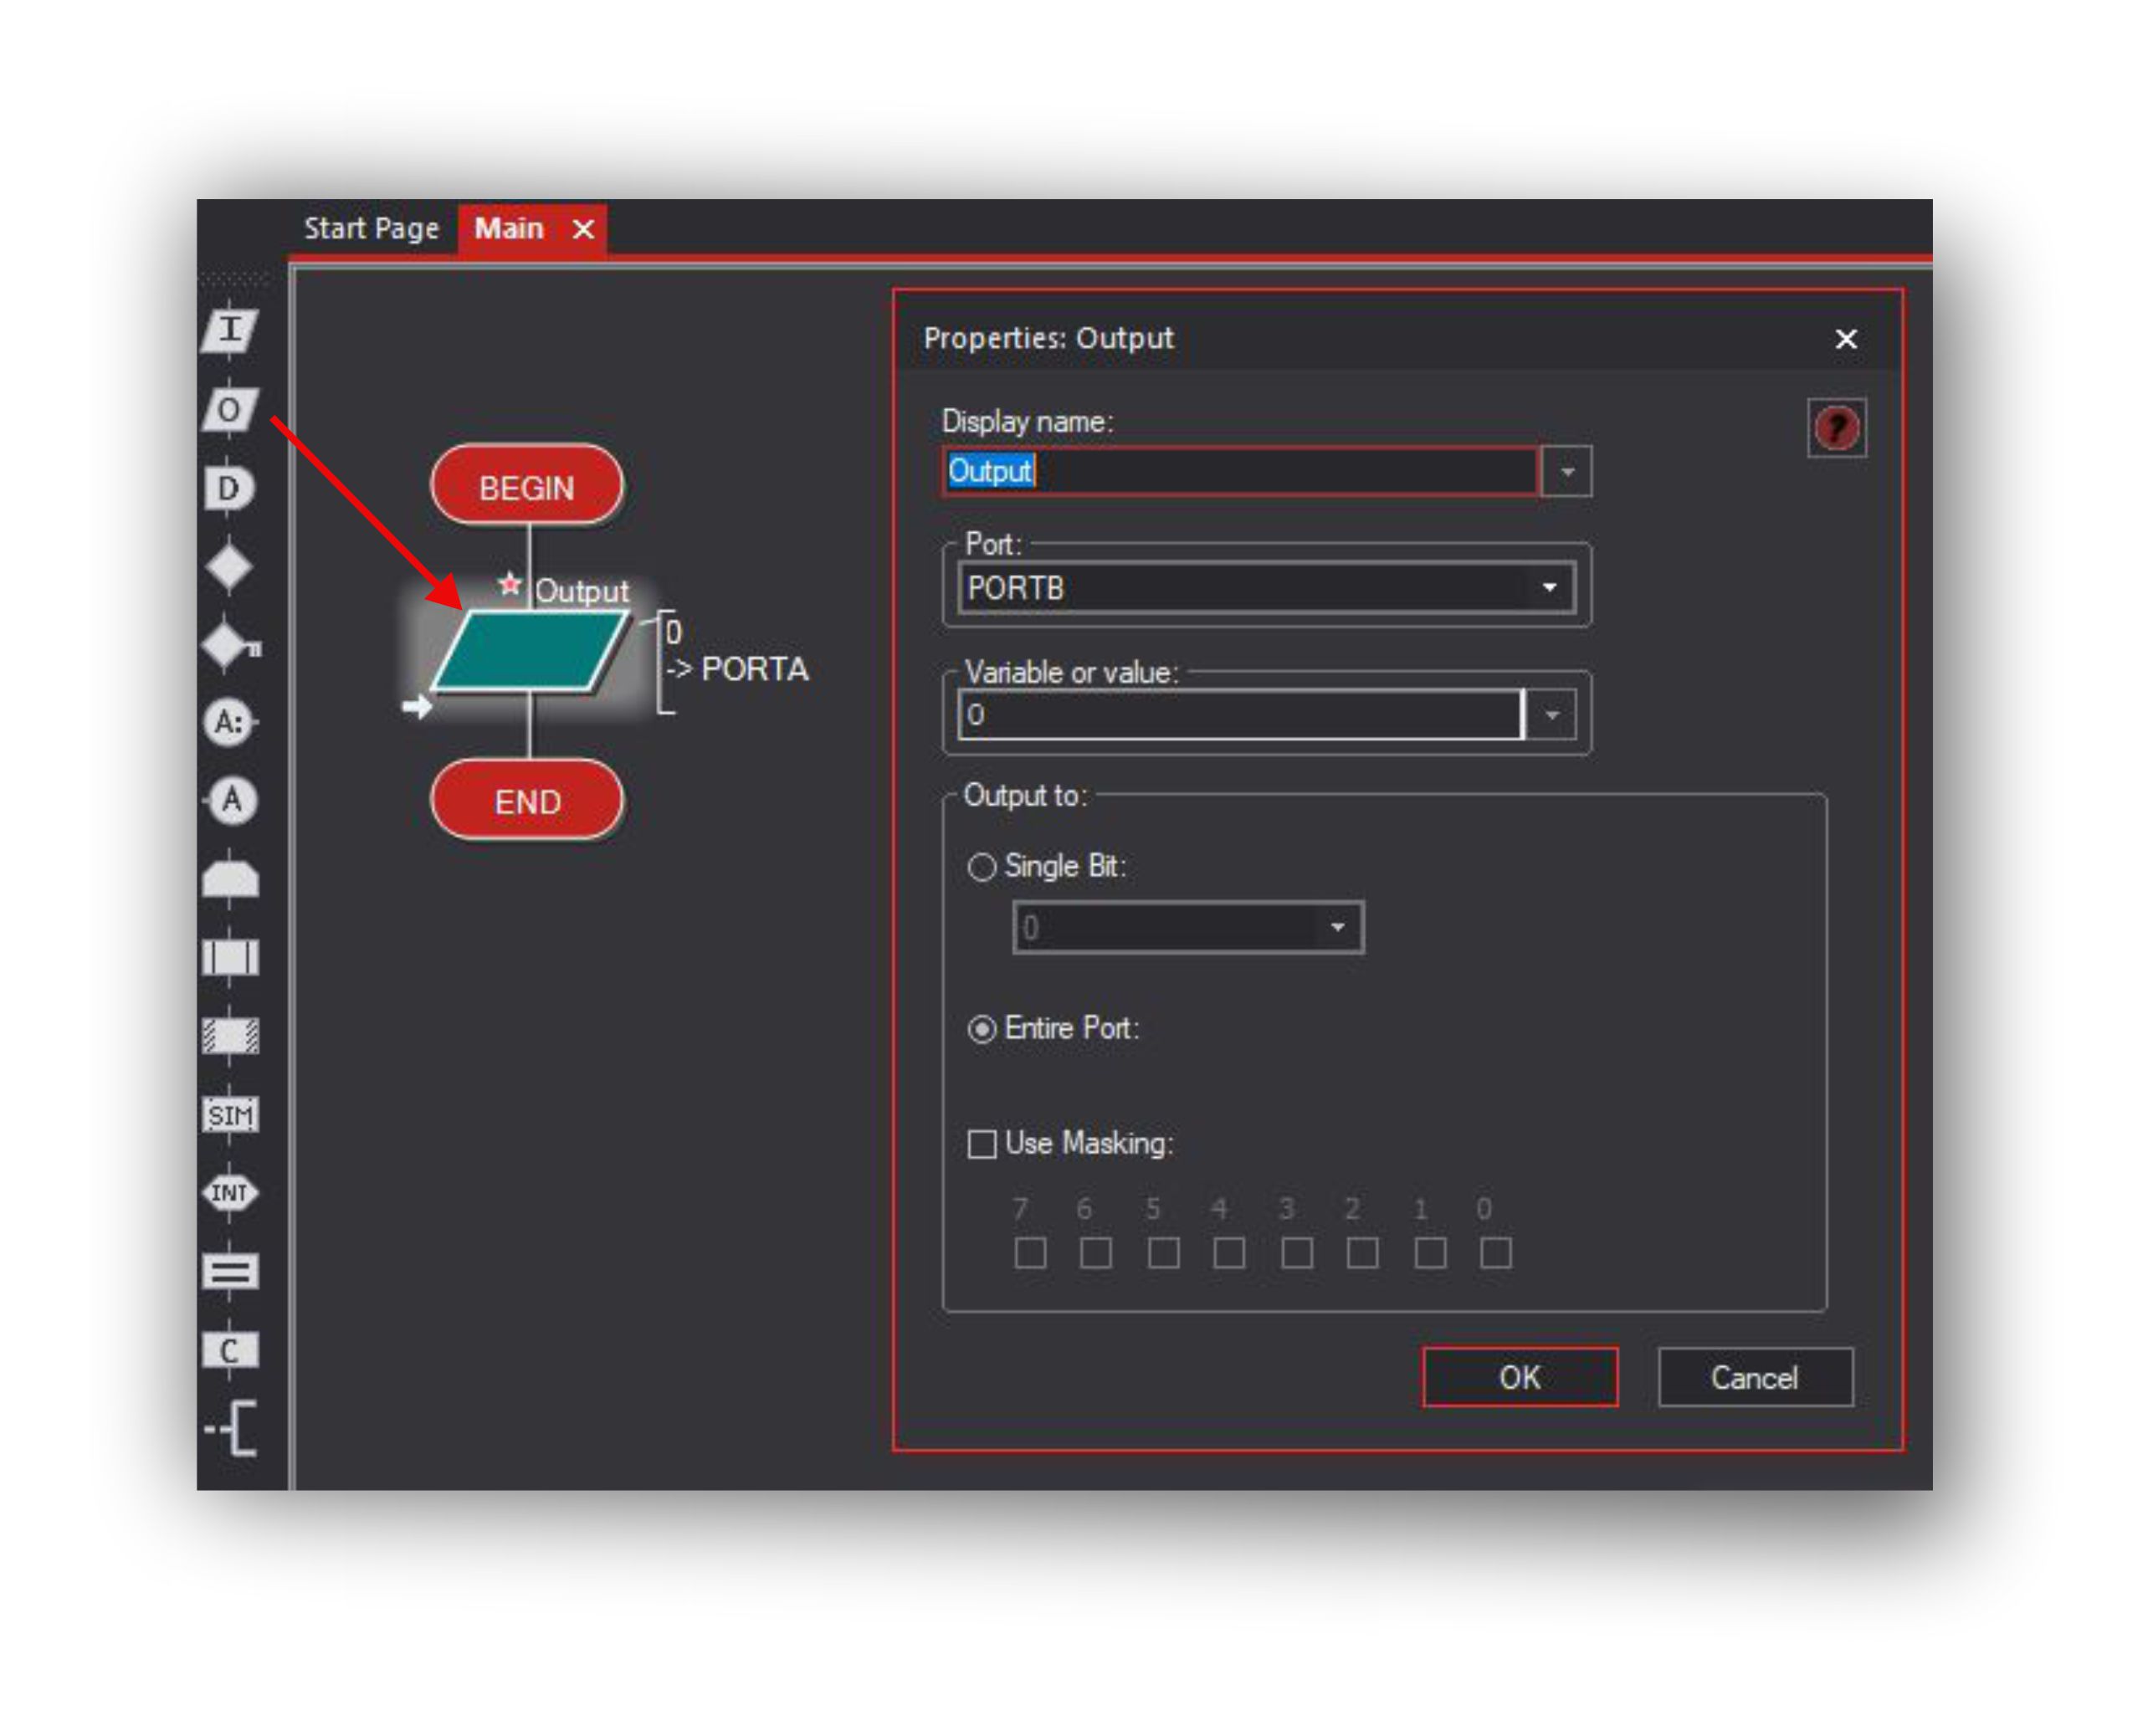Select the C Code icon
This screenshot has width=2153, height=1736.
pyautogui.click(x=231, y=1351)
